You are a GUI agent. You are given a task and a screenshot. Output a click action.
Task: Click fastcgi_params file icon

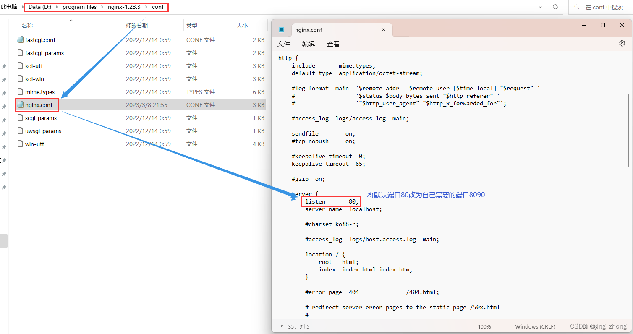20,53
